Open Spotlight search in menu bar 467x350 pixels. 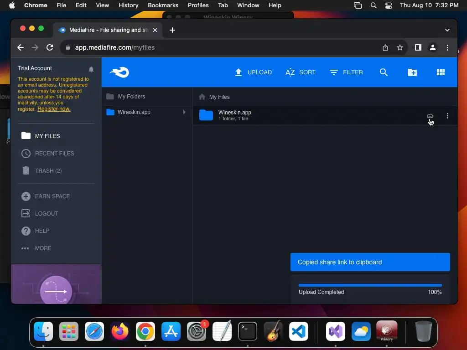click(373, 5)
